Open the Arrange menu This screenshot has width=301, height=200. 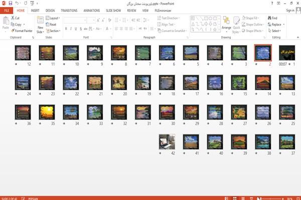pyautogui.click(x=226, y=25)
